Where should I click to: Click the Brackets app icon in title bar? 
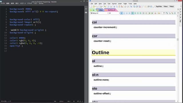[1, 1]
